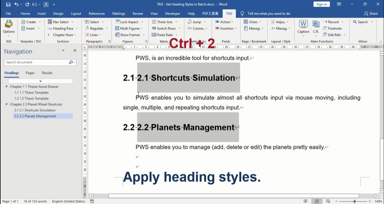
Task: Click the zoom out minus button
Action: click(x=336, y=201)
